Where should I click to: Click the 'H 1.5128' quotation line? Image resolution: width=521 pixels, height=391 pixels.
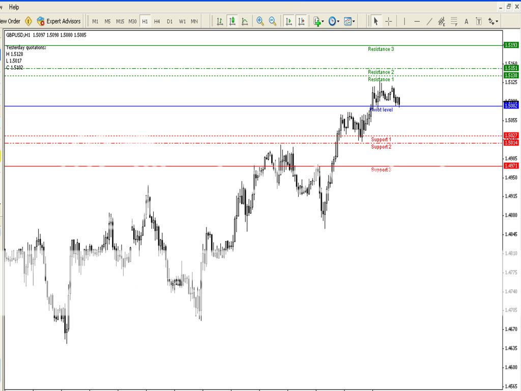(x=15, y=54)
